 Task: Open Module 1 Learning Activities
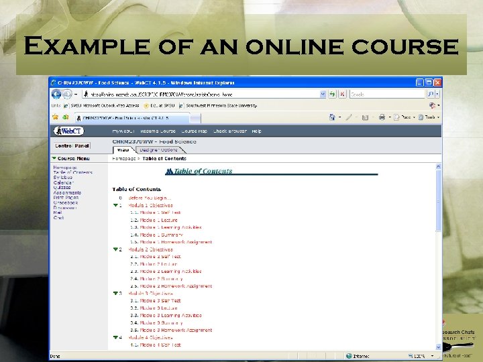[x=170, y=227]
